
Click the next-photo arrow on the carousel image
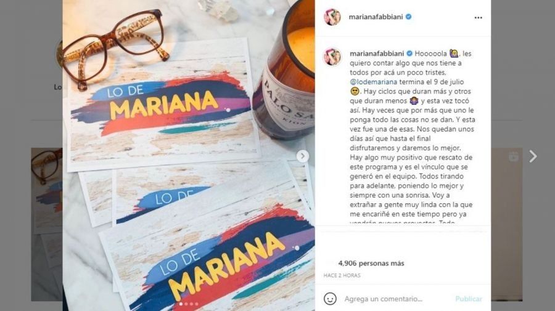click(302, 156)
